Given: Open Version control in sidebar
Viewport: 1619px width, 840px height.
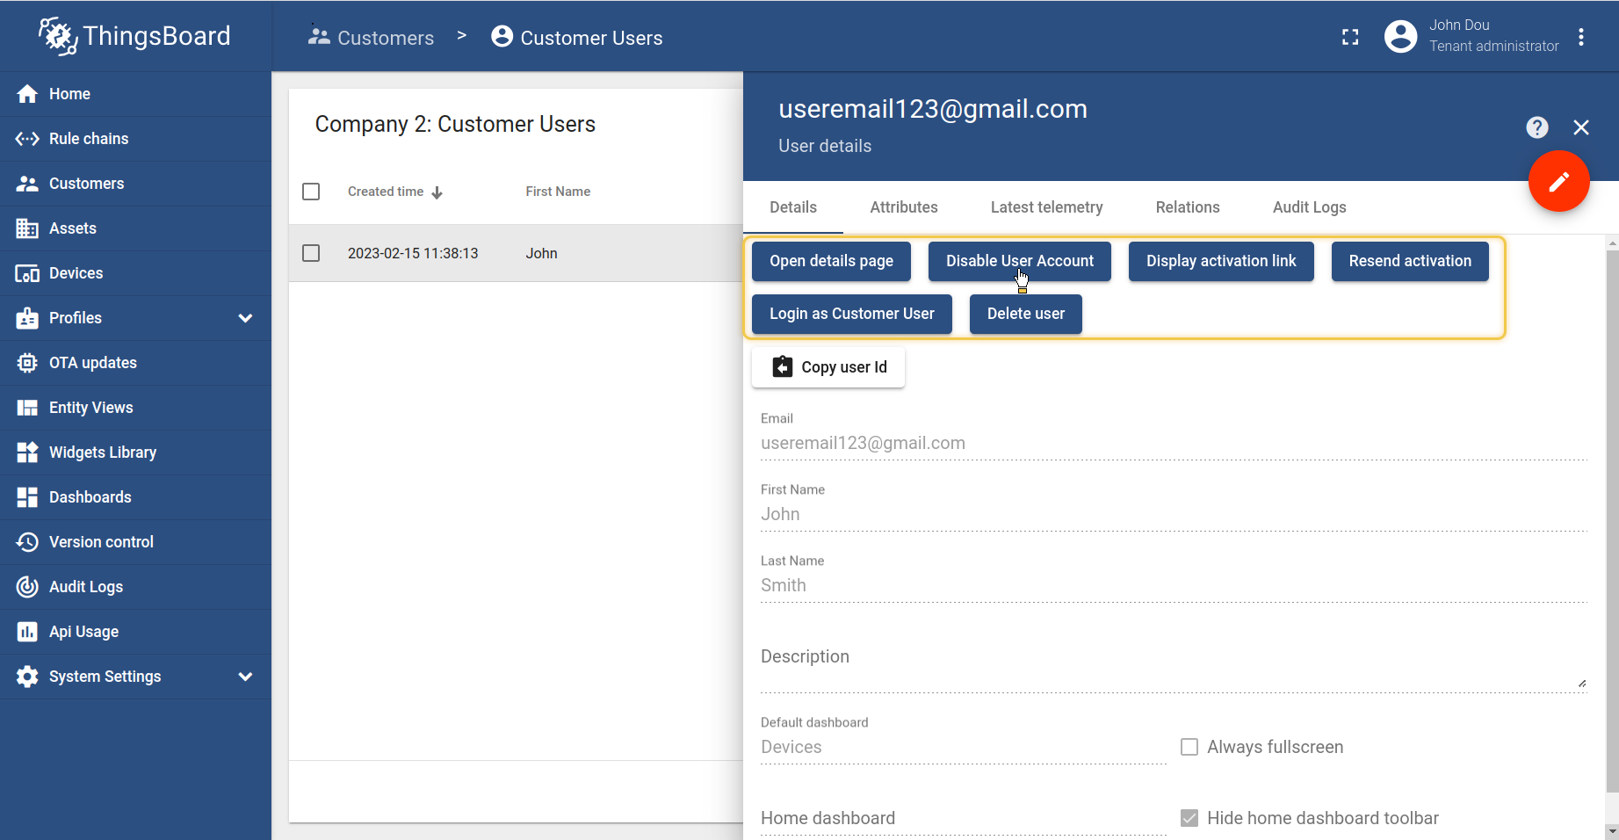Looking at the screenshot, I should click(x=101, y=542).
